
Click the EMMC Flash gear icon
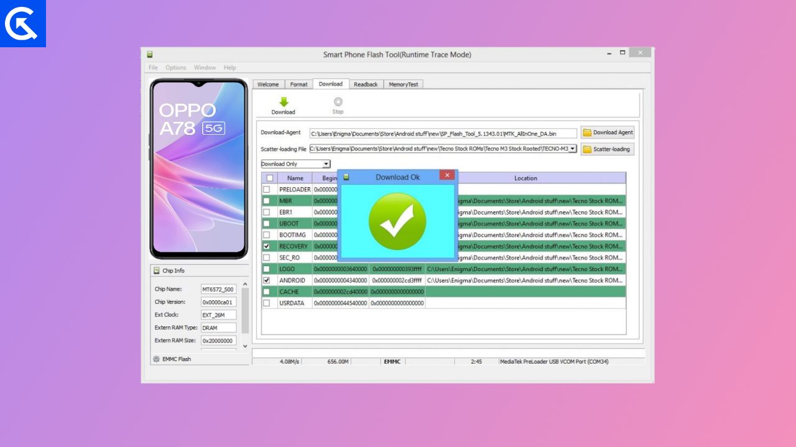pyautogui.click(x=156, y=359)
